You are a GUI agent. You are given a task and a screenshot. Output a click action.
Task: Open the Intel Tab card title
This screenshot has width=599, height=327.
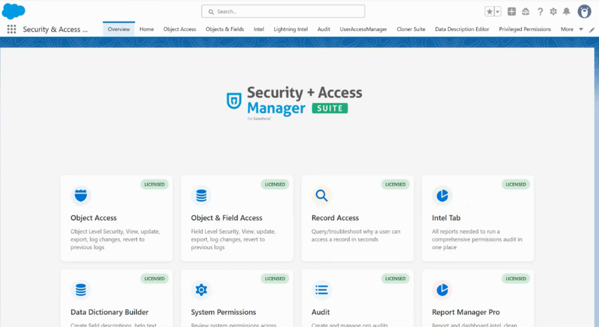(x=446, y=218)
